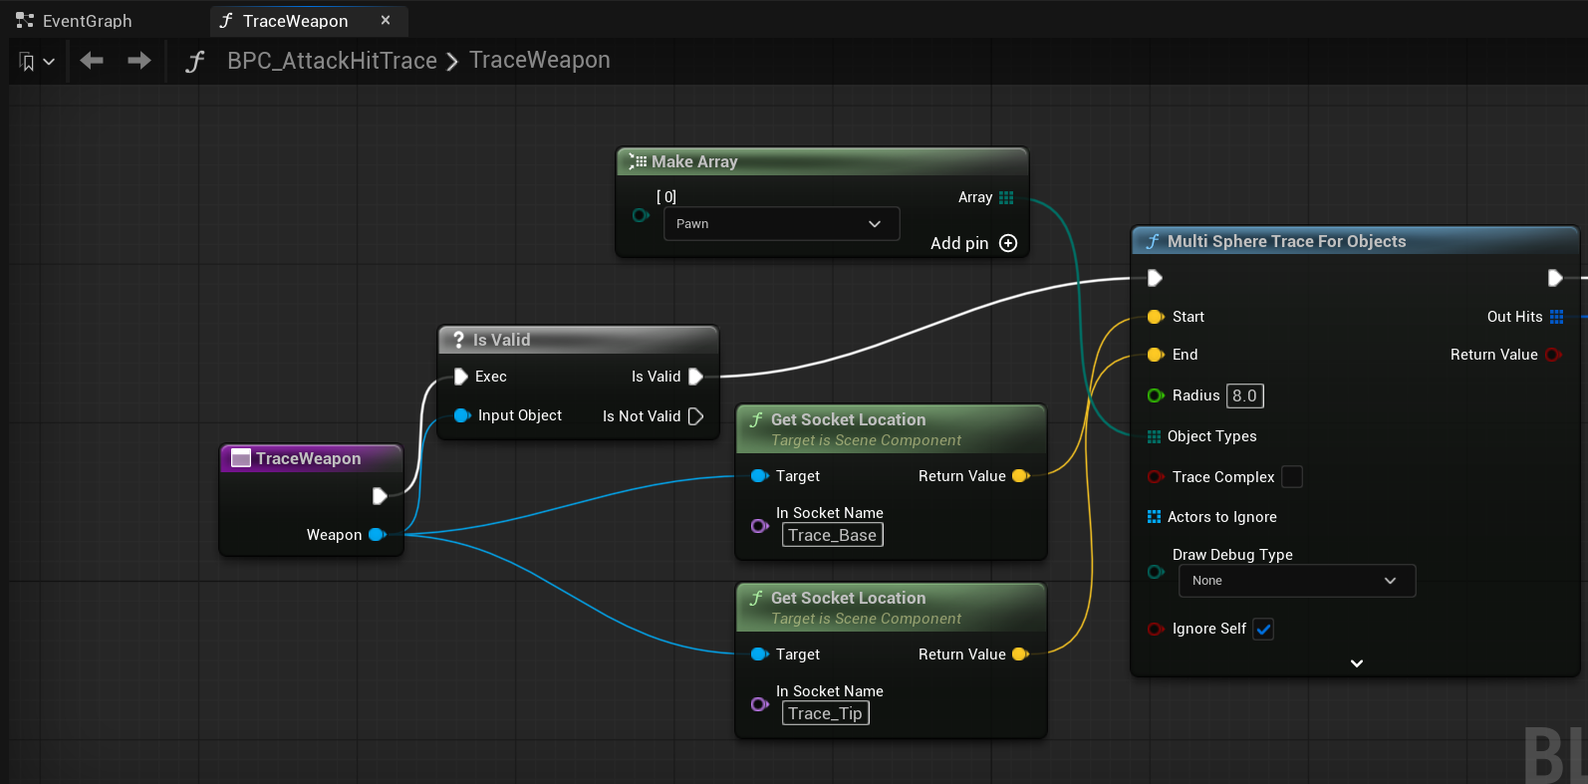Edit the Trace_Tip socket name field

click(x=826, y=713)
